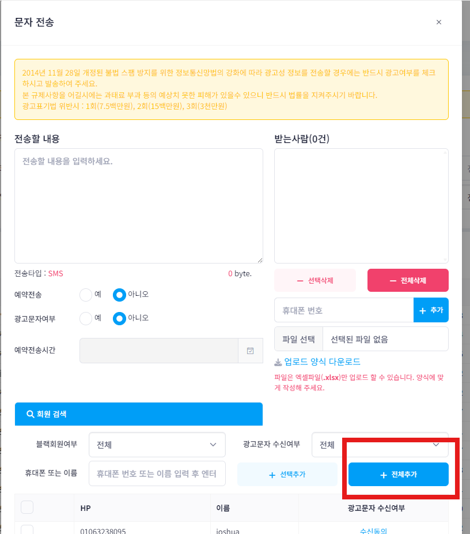Click the 전체추가 button
Viewport: 470px width, 534px height.
pyautogui.click(x=398, y=475)
